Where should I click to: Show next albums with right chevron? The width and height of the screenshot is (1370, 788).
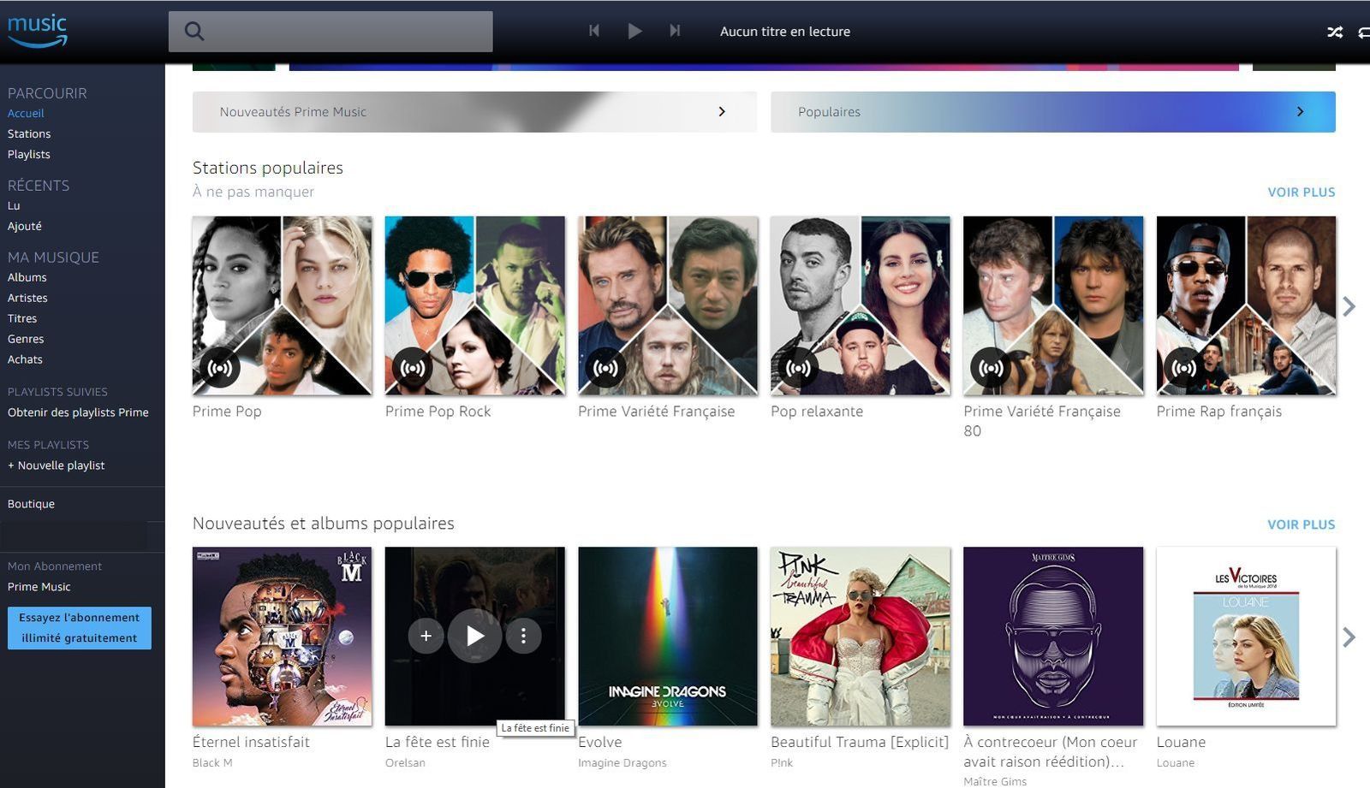click(x=1349, y=637)
